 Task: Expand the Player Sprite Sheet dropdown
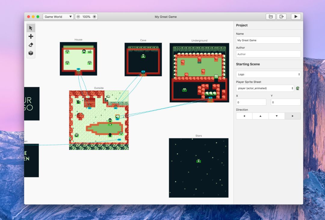[x=265, y=88]
